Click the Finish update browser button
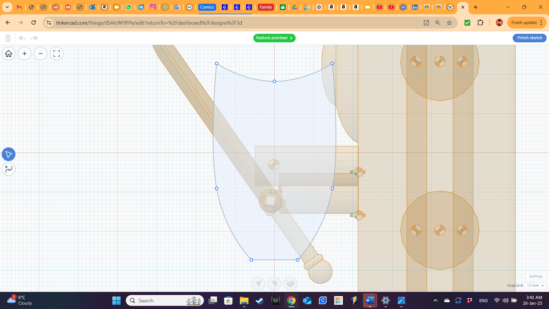This screenshot has width=549, height=309. [x=525, y=23]
